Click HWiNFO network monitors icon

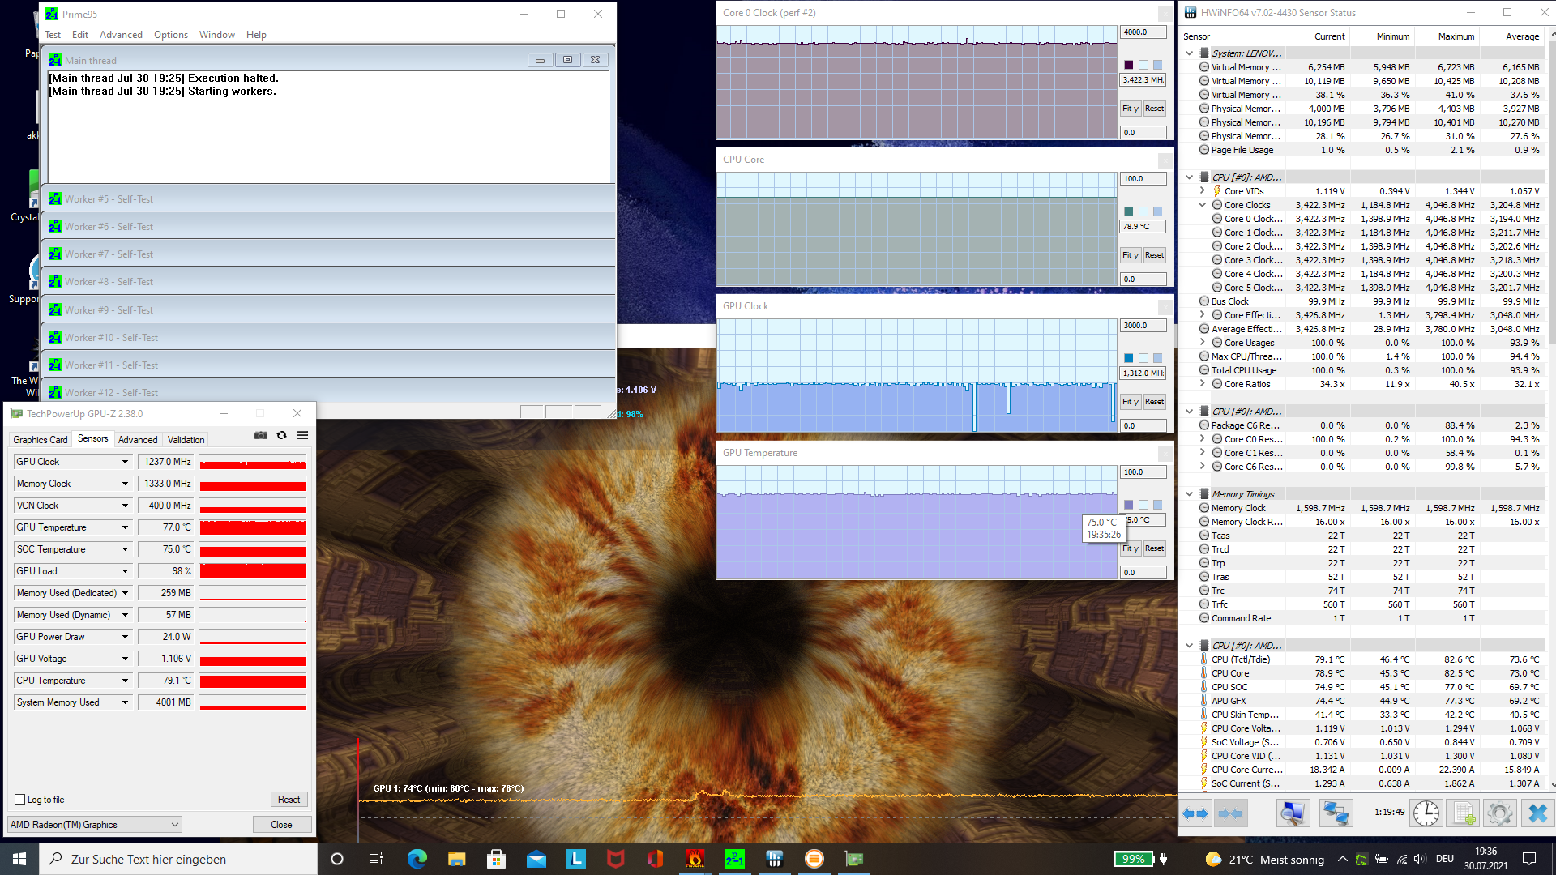1335,813
